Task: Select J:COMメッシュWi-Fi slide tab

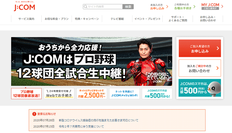Action: [x=124, y=94]
